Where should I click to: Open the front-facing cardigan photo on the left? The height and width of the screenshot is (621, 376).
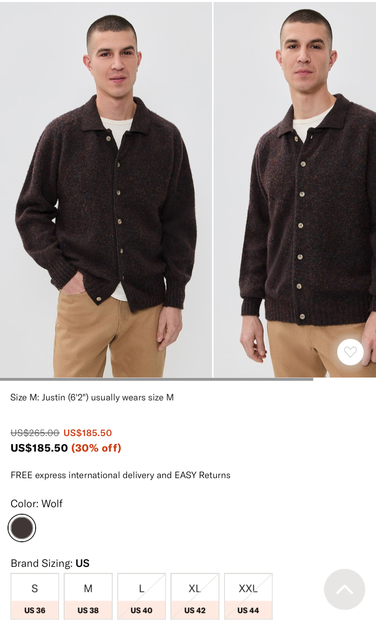106,189
